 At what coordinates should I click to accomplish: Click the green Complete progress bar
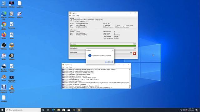[x=103, y=46]
